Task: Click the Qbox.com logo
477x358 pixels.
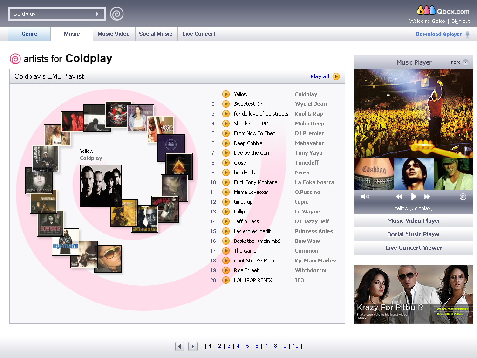Action: coord(443,10)
